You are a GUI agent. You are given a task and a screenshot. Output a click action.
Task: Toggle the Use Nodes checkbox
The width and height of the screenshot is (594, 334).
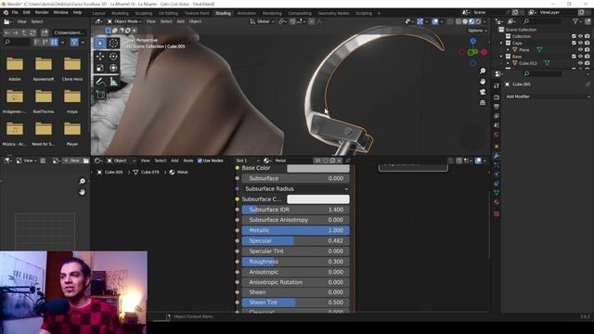click(200, 161)
